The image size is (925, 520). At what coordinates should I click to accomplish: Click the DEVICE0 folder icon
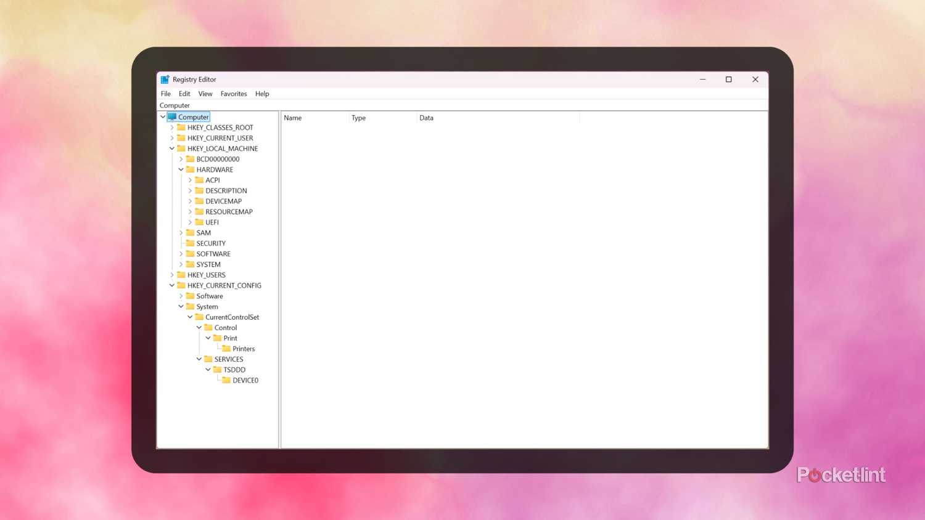coord(226,380)
